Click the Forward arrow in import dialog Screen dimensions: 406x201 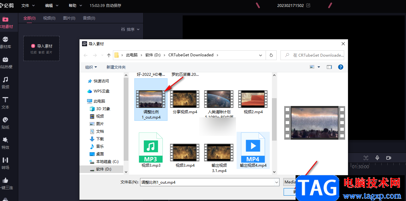[95, 55]
